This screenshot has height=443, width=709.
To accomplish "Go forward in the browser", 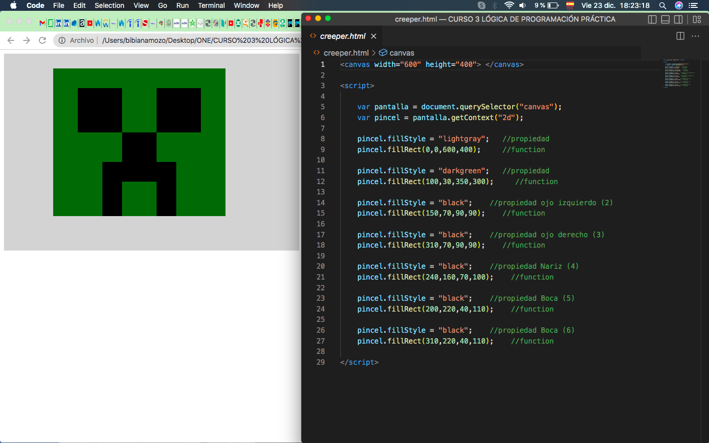I will point(27,40).
